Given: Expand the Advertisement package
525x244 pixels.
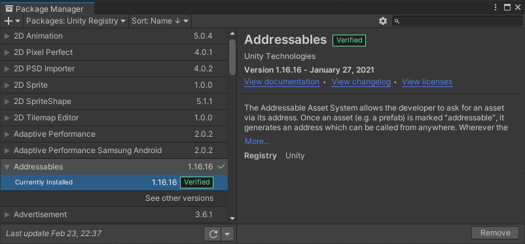Looking at the screenshot, I should 7,215.
